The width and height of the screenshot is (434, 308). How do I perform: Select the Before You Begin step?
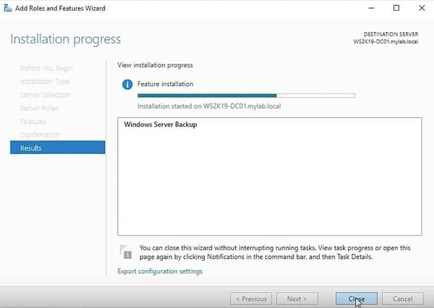point(46,68)
